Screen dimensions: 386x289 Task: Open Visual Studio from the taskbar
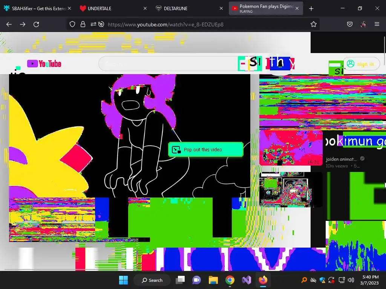click(x=247, y=280)
